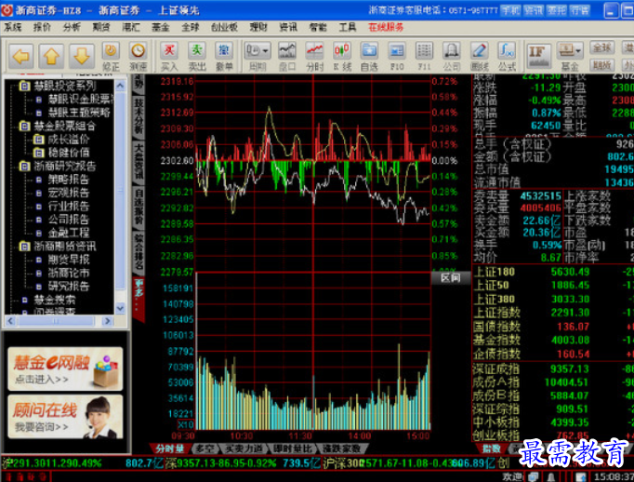This screenshot has height=482, width=634.
Task: Select the 买卖力道 bottom chart tab
Action: [243, 449]
